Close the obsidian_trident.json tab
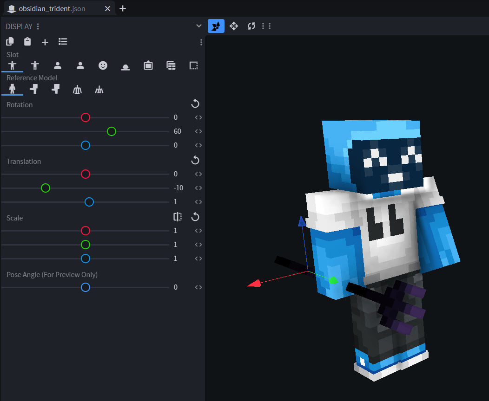This screenshot has width=489, height=401. tap(107, 9)
